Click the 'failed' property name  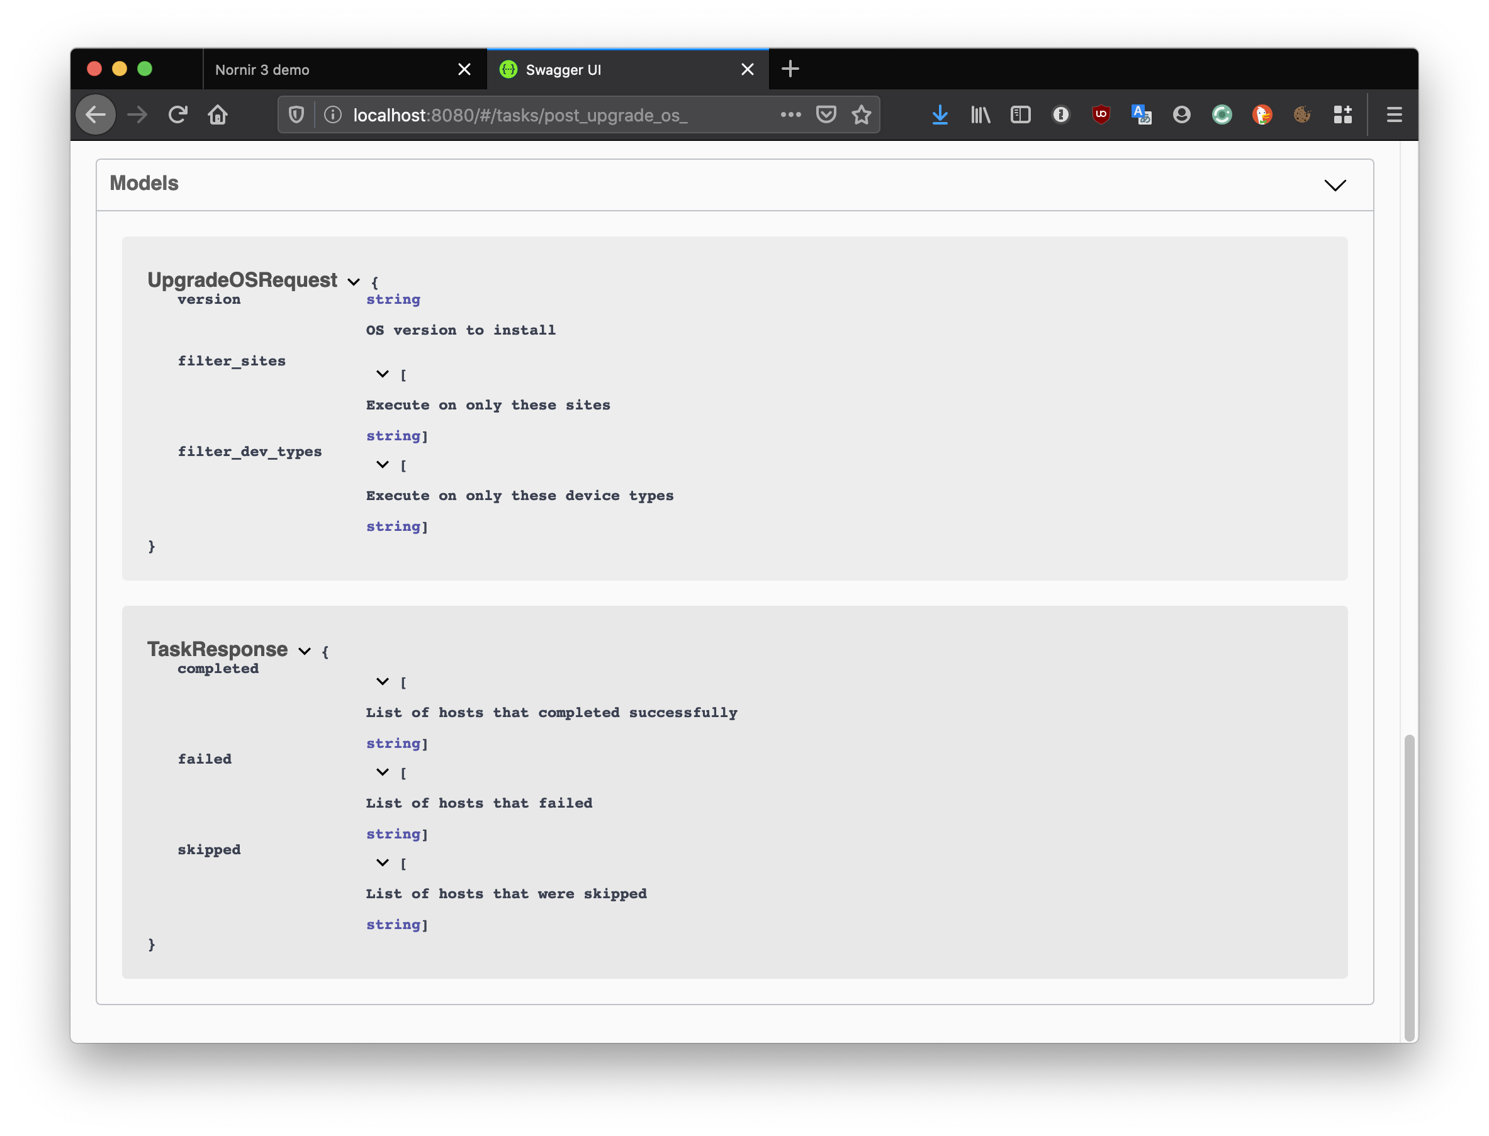(x=205, y=759)
